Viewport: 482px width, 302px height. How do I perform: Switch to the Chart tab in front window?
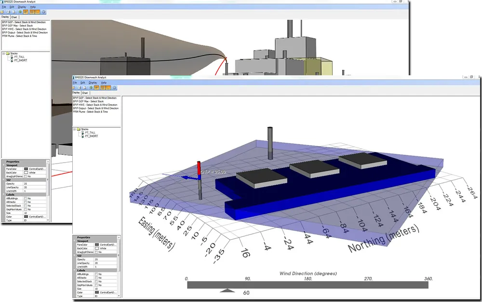[85, 93]
